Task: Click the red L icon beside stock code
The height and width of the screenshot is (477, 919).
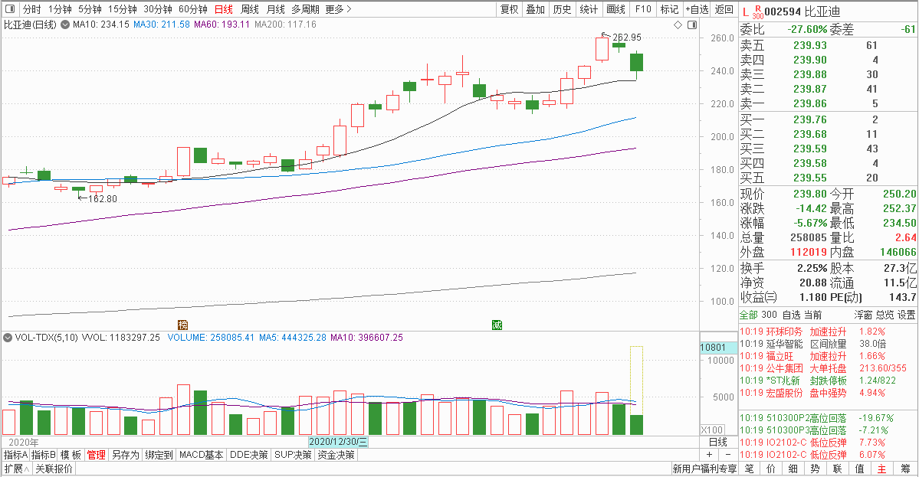Action: point(745,11)
